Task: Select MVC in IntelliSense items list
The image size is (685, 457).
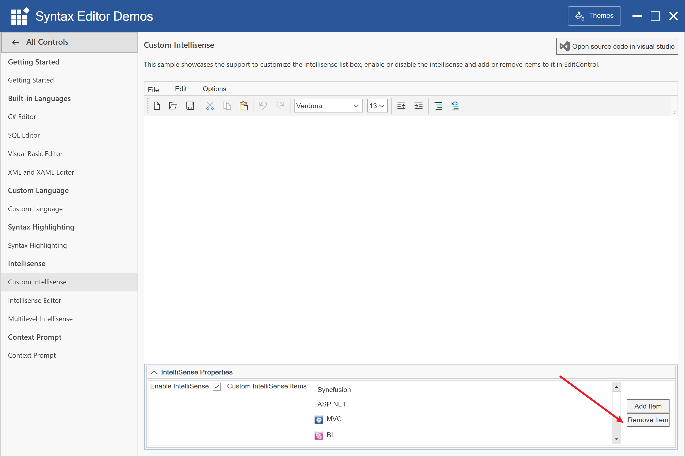Action: 334,419
